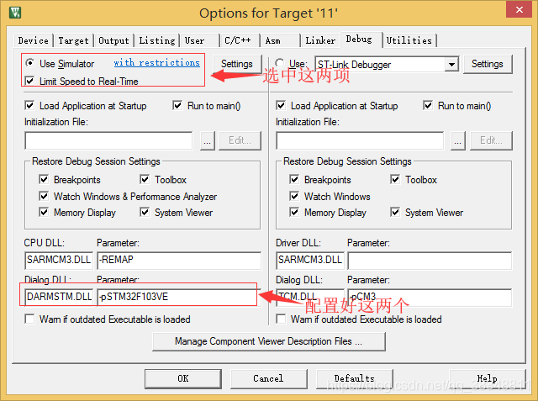Confirm with the OK button
538x401 pixels.
coord(183,378)
